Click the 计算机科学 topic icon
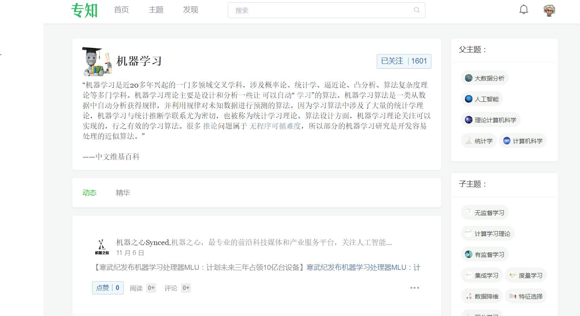This screenshot has width=580, height=316. (506, 141)
